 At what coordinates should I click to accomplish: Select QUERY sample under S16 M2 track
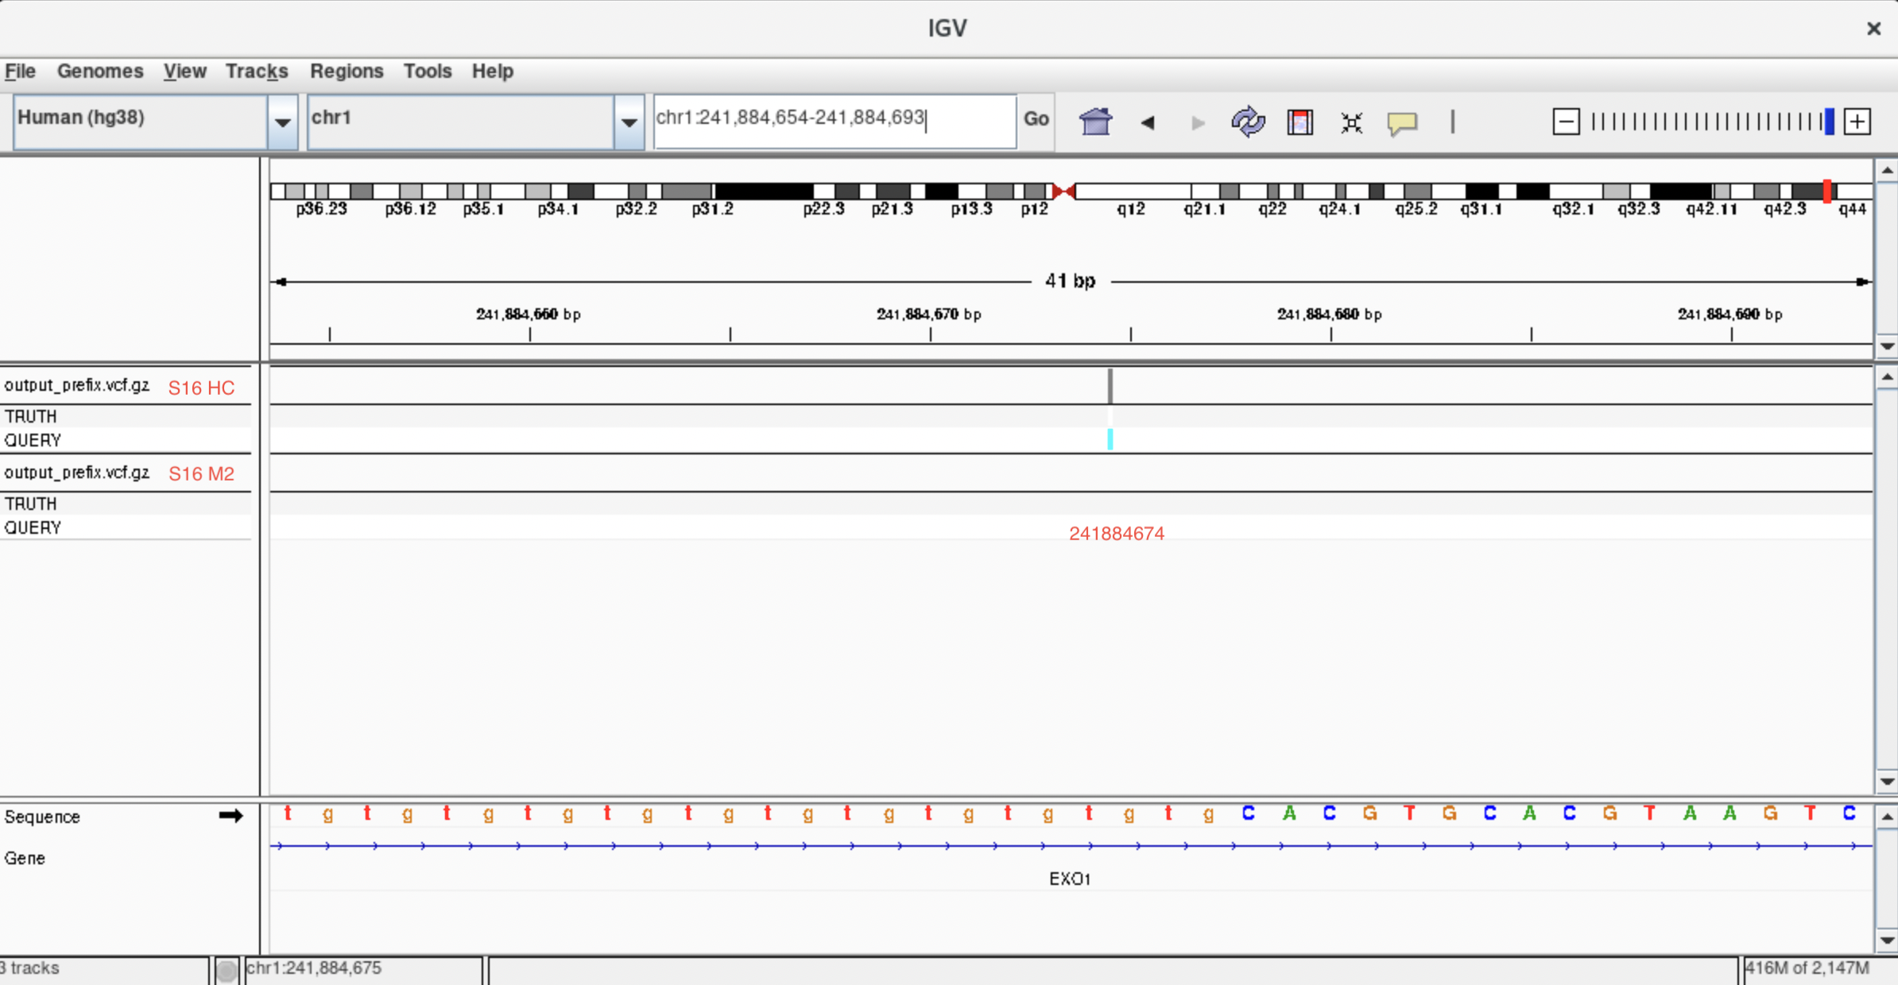click(33, 527)
